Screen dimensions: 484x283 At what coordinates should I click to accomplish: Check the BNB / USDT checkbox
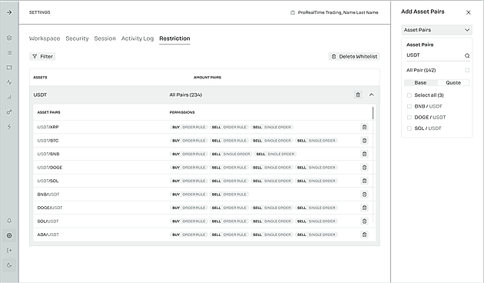409,106
